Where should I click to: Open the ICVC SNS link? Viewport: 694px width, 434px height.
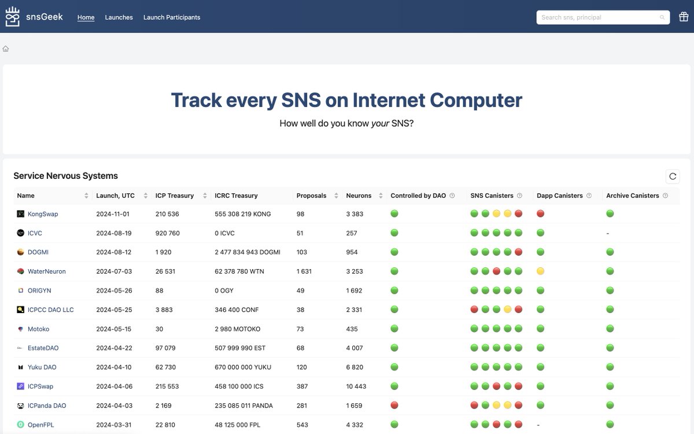[x=35, y=233]
